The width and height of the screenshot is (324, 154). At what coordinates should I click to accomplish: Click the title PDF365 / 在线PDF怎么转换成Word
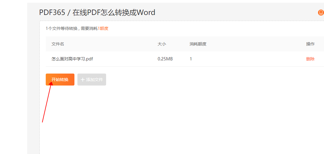pyautogui.click(x=97, y=13)
